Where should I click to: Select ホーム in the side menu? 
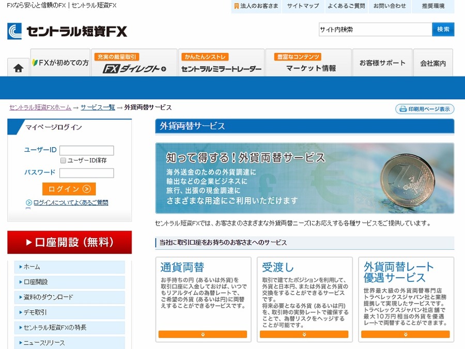coord(69,267)
